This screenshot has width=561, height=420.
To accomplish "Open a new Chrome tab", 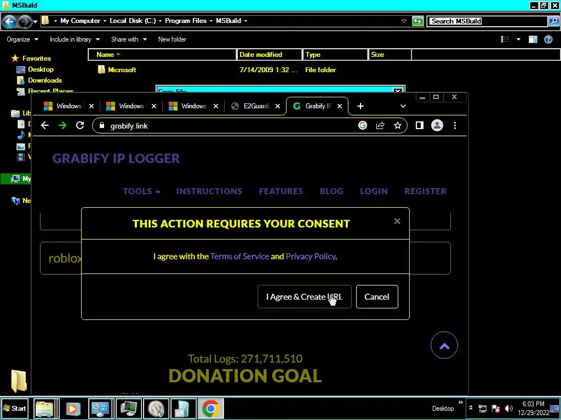I will click(x=360, y=106).
